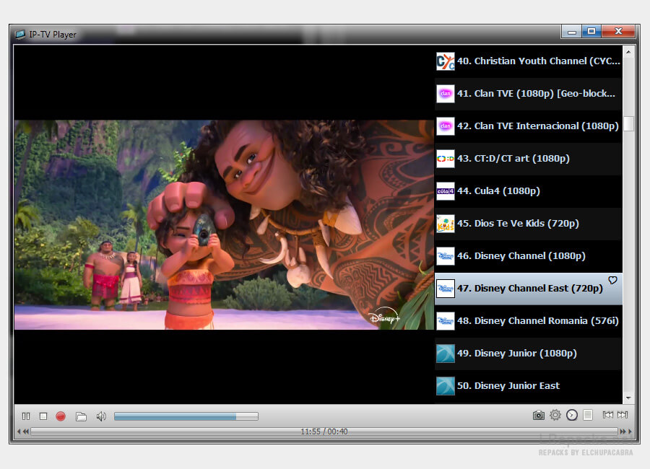650x469 pixels.
Task: Click the Disney logo for channel 46
Action: coord(446,256)
